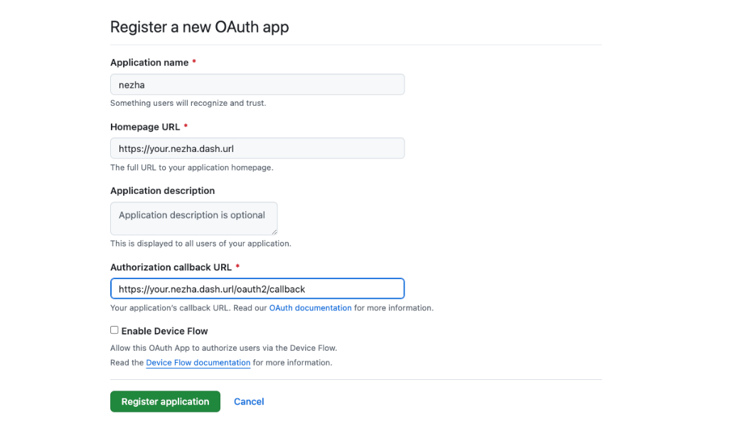Click the "Homepage URL" field label
Viewport: 743px width, 426px height.
(x=145, y=126)
